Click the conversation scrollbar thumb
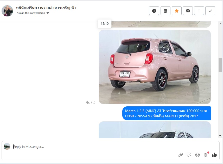 pyautogui.click(x=220, y=65)
